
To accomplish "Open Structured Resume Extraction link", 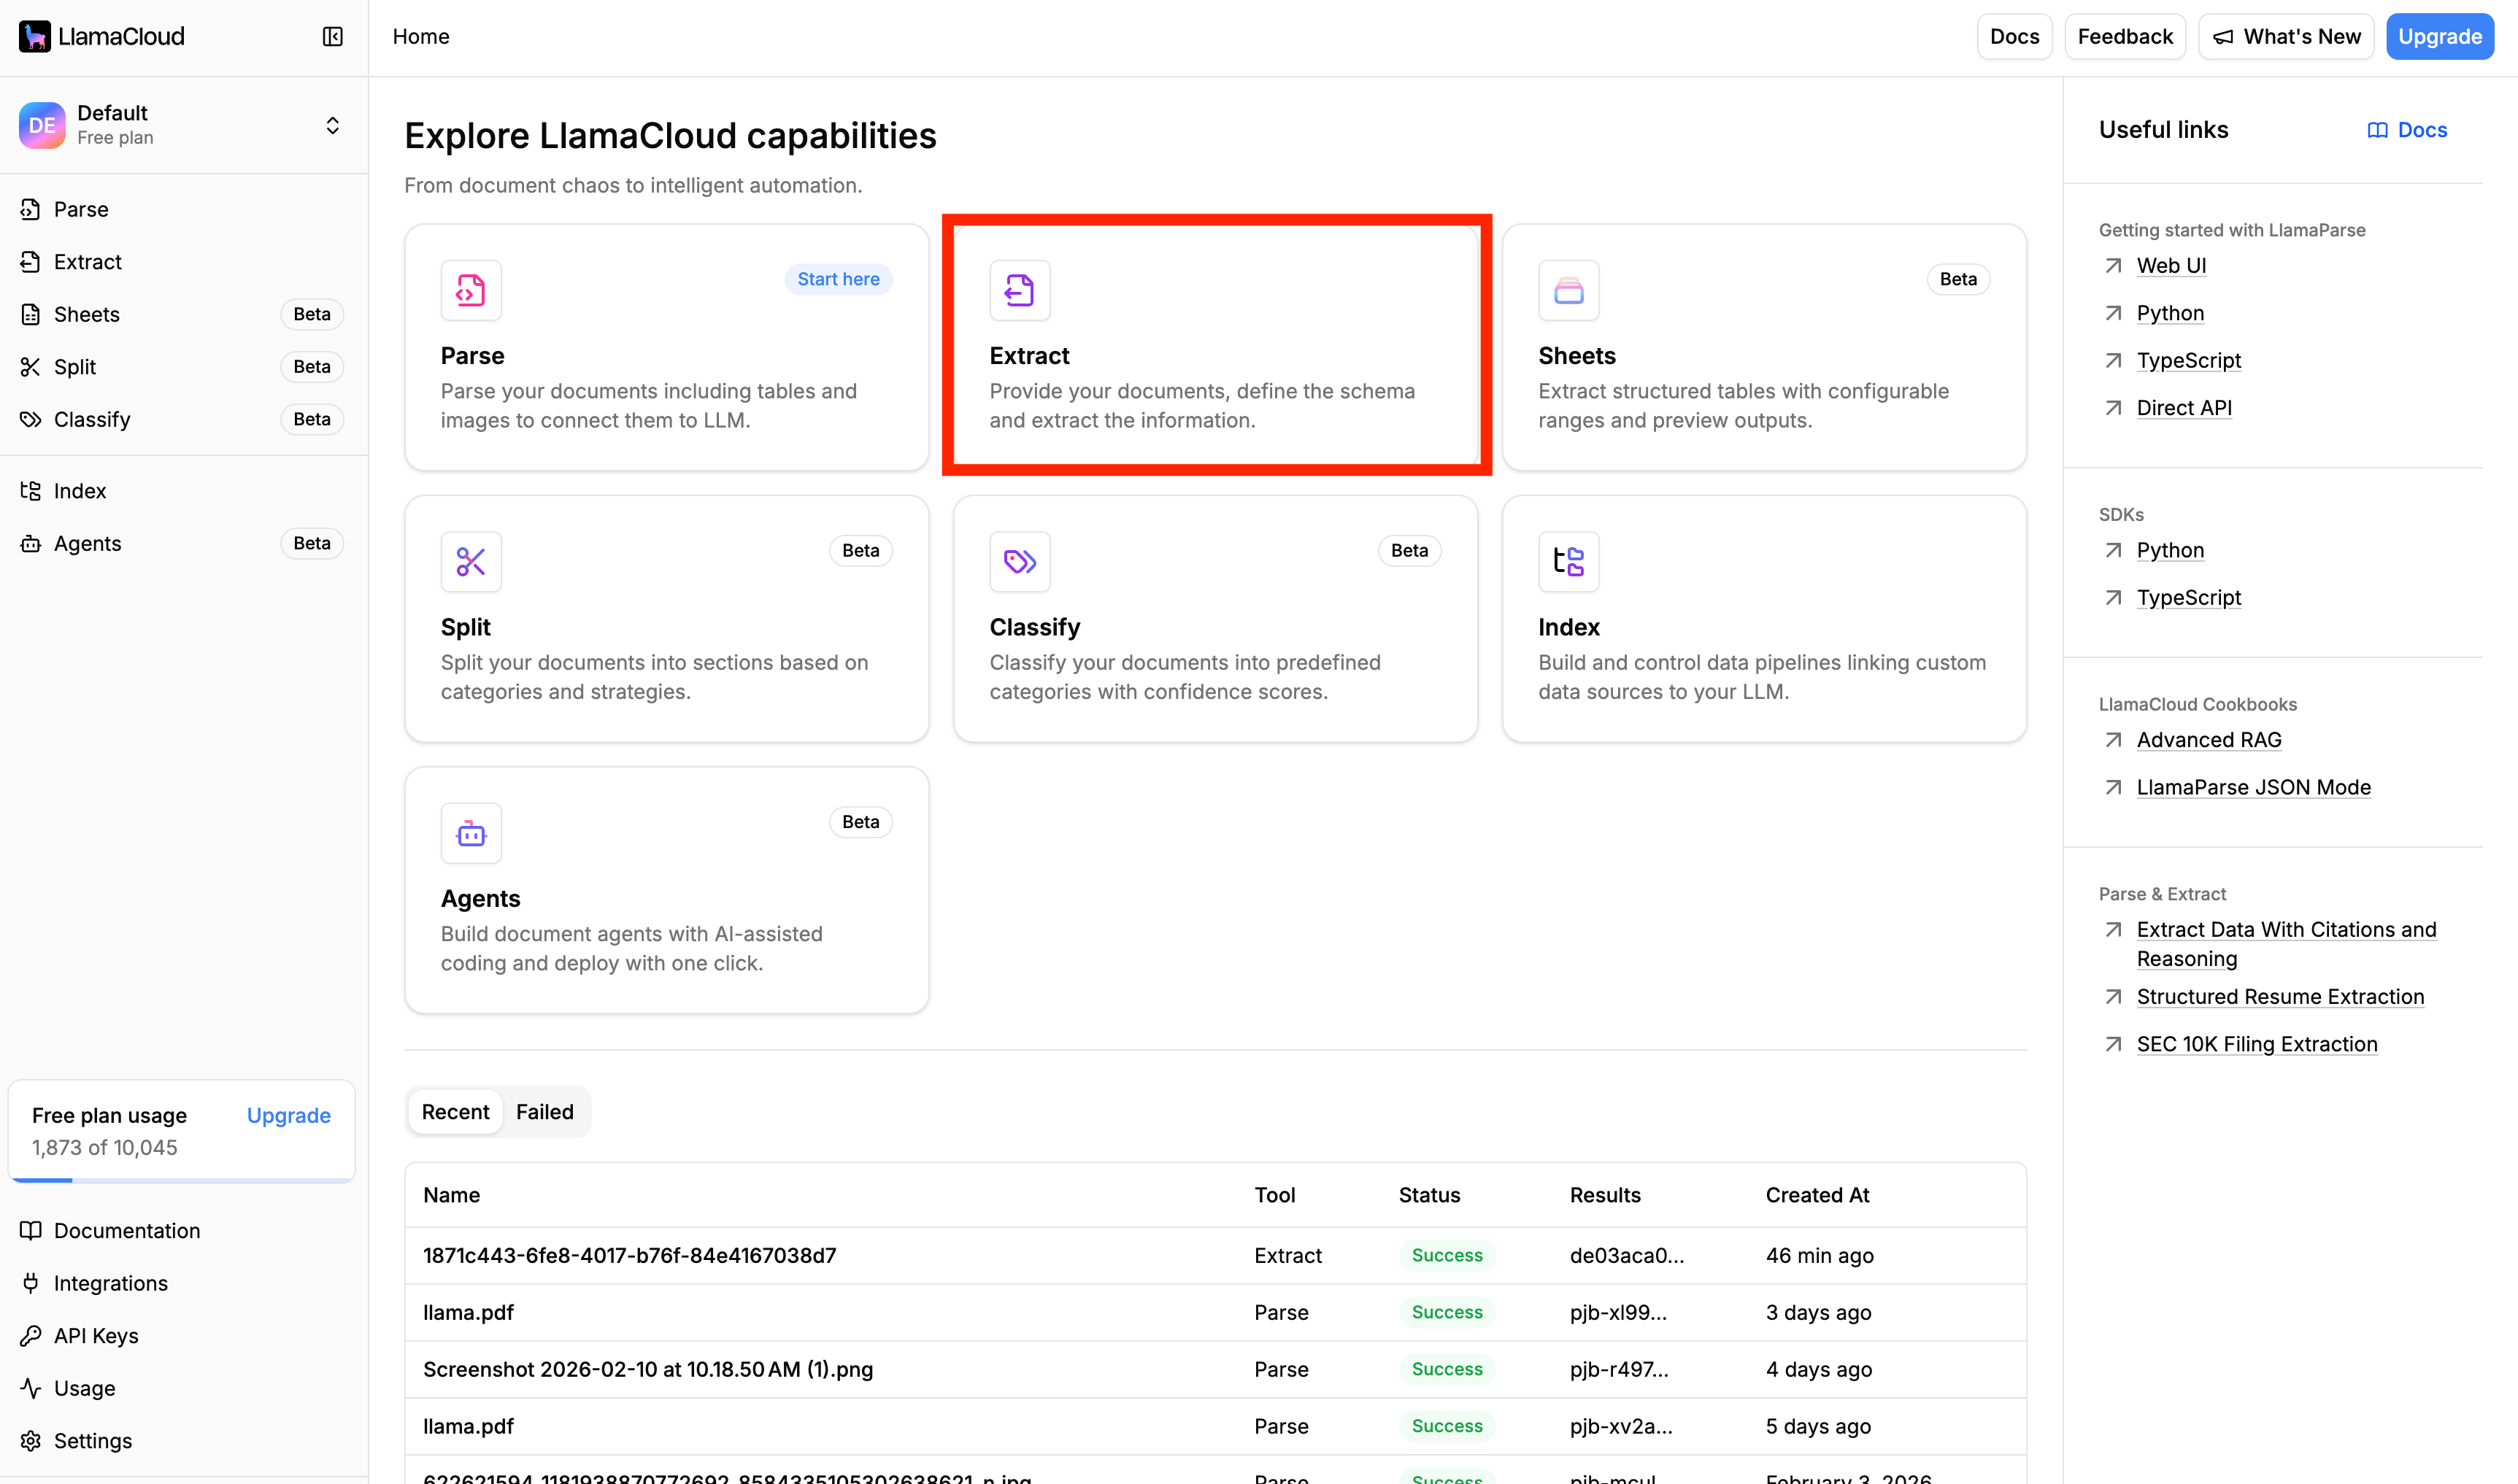I will point(2280,997).
